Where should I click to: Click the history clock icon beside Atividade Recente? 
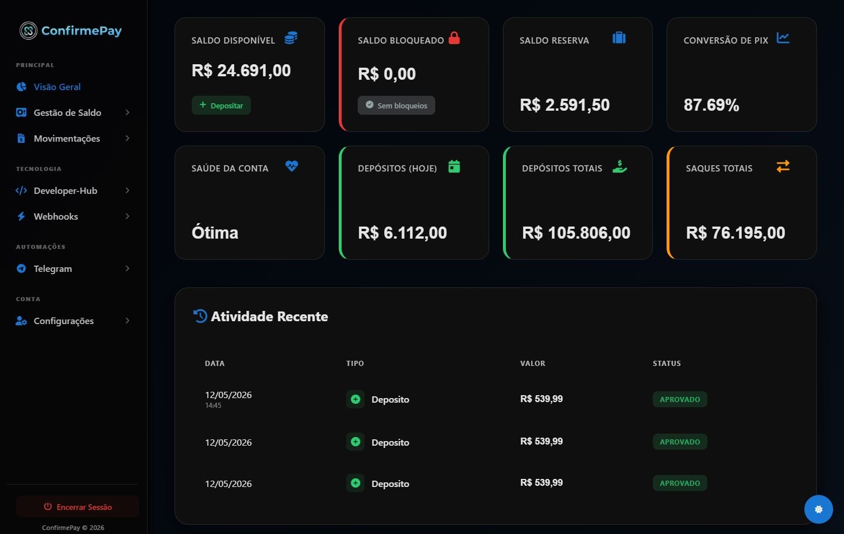200,316
